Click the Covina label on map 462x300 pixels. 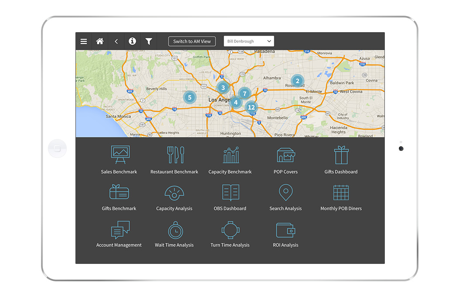click(371, 80)
